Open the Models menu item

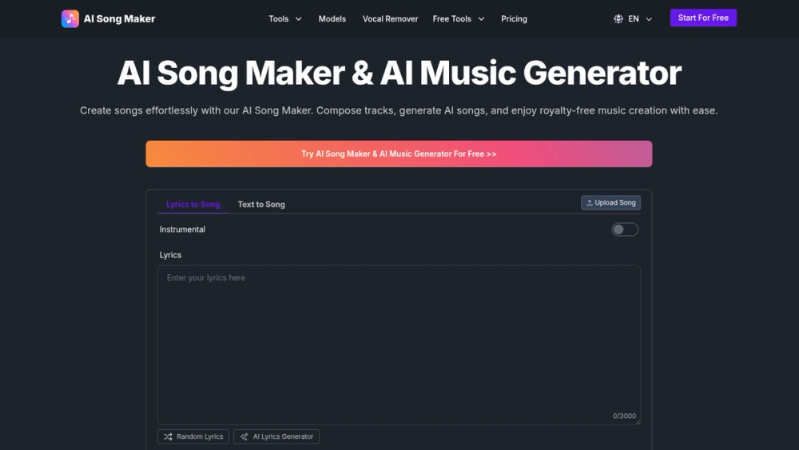[332, 19]
